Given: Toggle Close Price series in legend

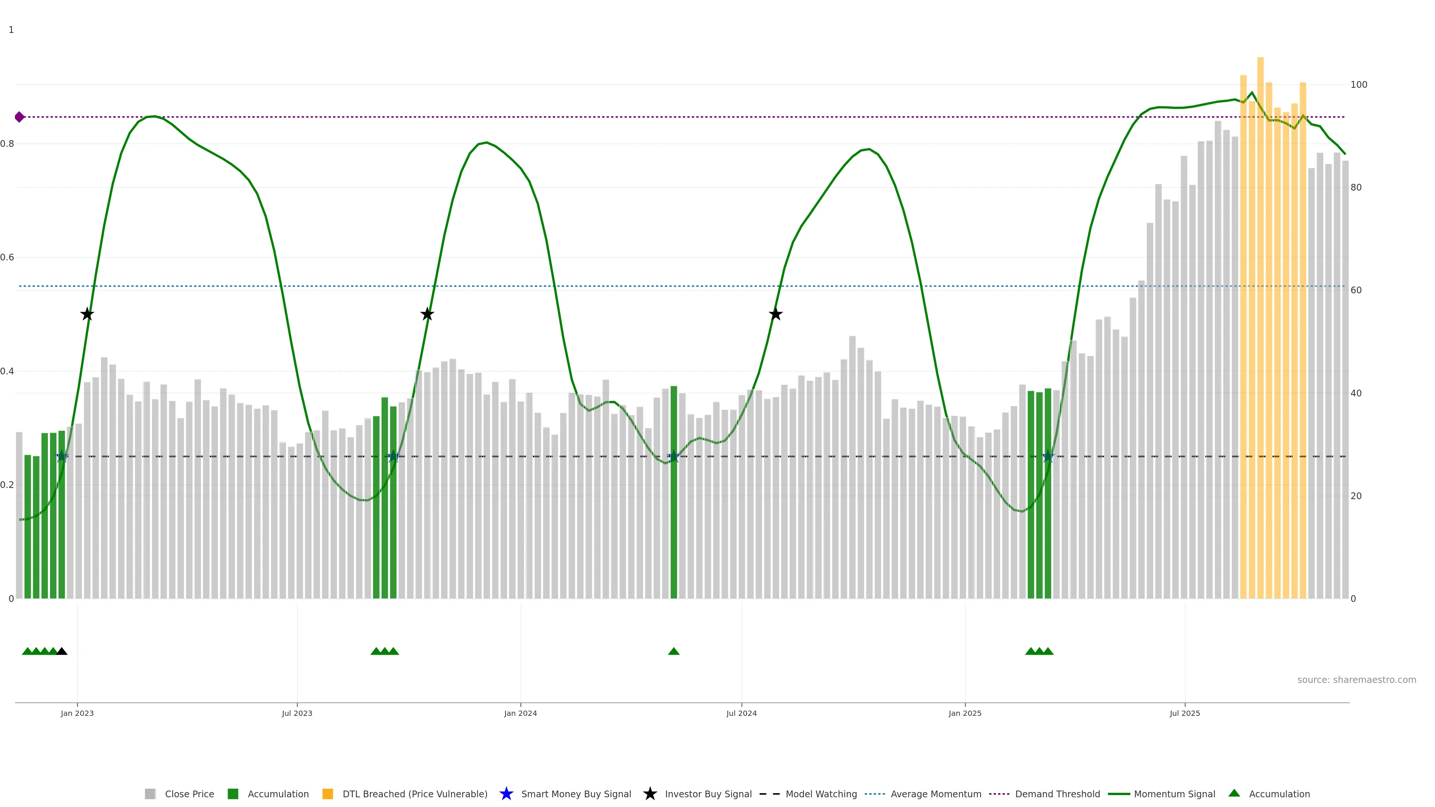Looking at the screenshot, I should click(x=189, y=794).
